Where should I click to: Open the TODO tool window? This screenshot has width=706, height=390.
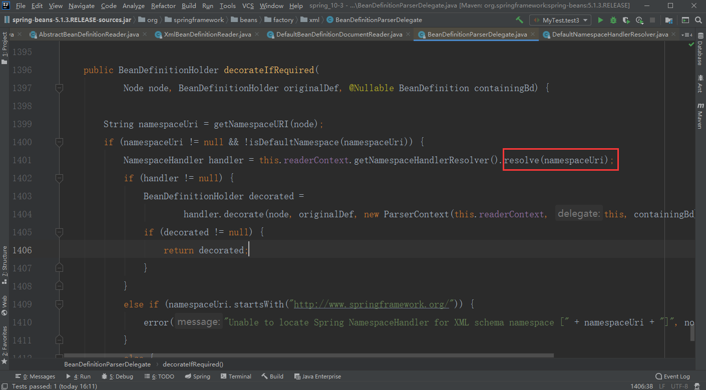point(159,376)
